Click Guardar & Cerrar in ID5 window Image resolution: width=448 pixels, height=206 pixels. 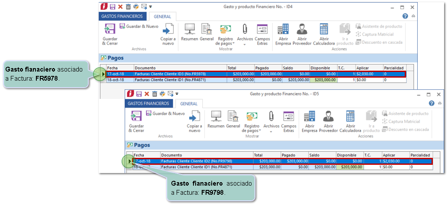pos(136,122)
